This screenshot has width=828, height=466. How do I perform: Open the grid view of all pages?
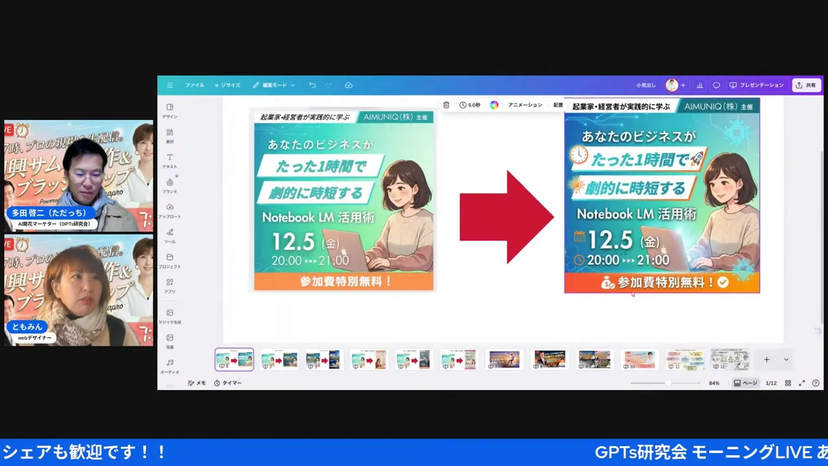click(x=788, y=383)
